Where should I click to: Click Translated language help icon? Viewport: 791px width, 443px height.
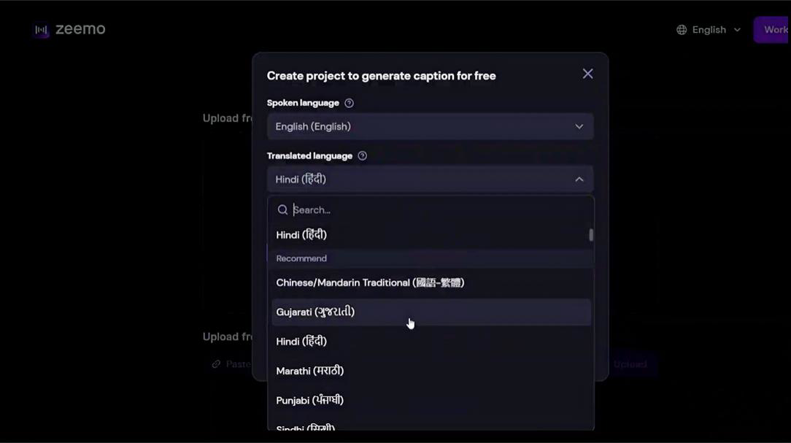362,156
